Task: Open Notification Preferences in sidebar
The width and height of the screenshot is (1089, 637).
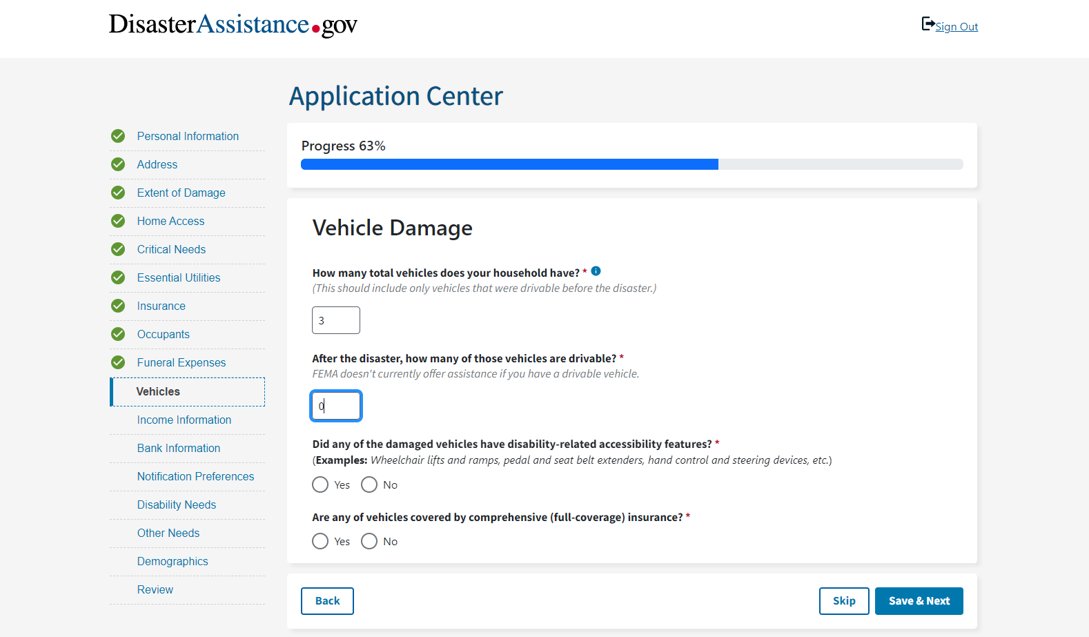Action: [x=195, y=476]
